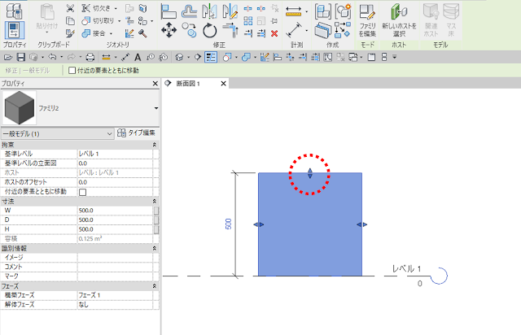Select the Copy tool in Modify panel

(x=189, y=30)
